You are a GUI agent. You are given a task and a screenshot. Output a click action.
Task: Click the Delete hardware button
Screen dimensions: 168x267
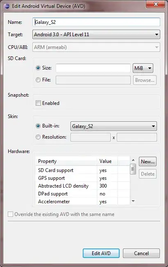pos(148,174)
